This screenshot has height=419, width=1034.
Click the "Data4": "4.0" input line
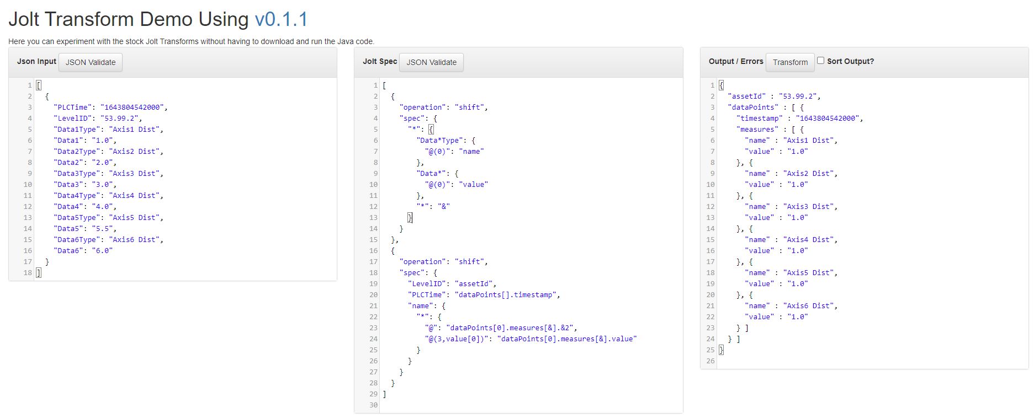[85, 207]
